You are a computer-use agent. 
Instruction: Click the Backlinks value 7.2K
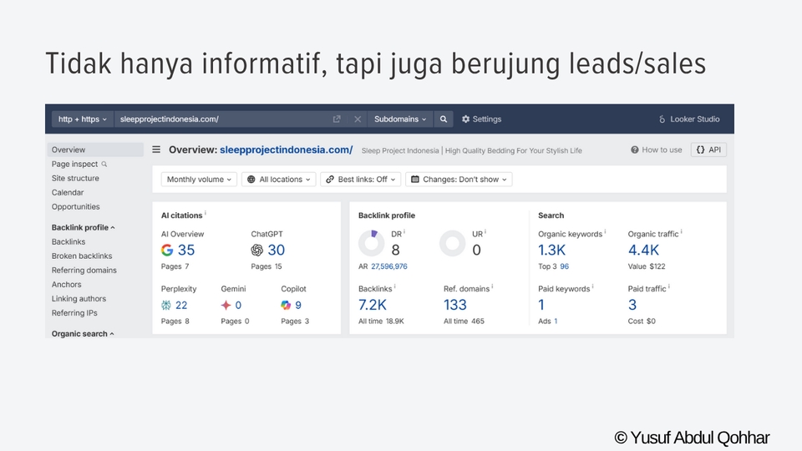coord(373,305)
